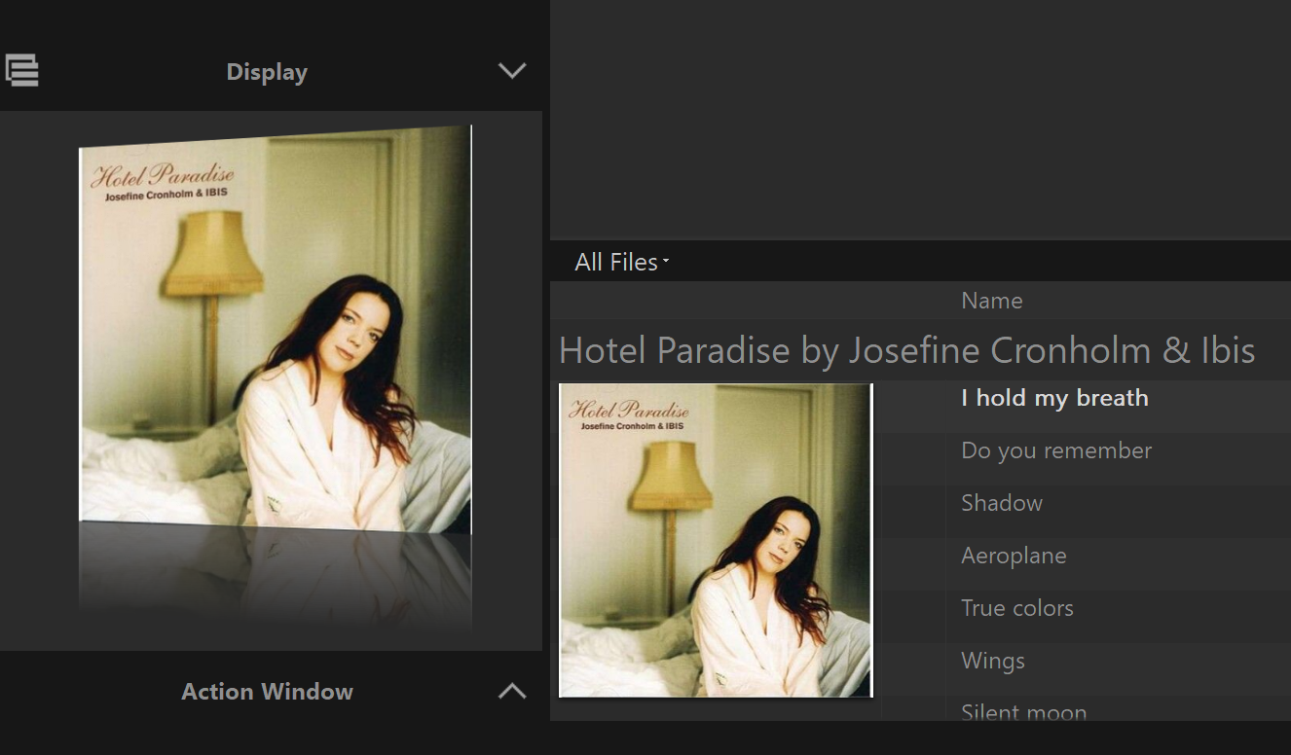Collapse the Display panel chevron
This screenshot has height=755, width=1291.
point(512,71)
